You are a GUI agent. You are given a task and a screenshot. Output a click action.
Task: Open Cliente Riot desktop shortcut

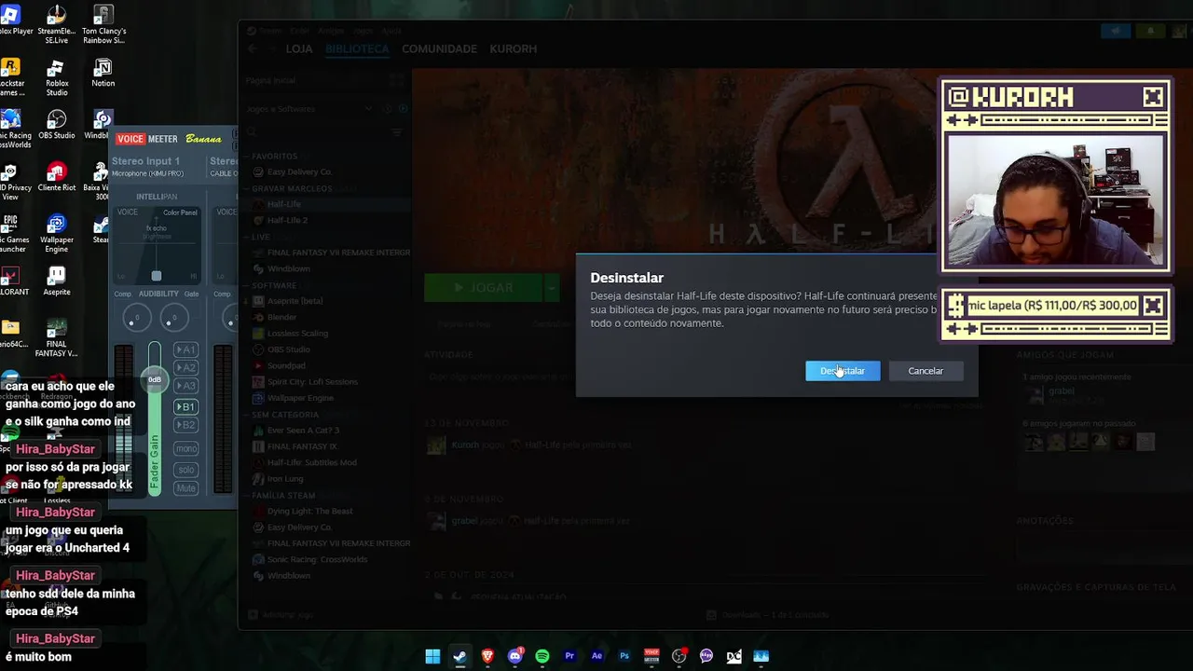(x=56, y=177)
